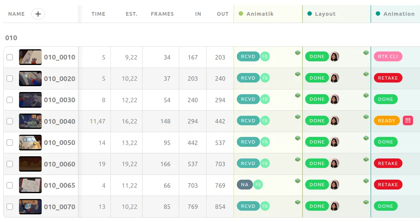Open the thumbnail preview of shot 010_0065
420x222 pixels.
coord(30,185)
